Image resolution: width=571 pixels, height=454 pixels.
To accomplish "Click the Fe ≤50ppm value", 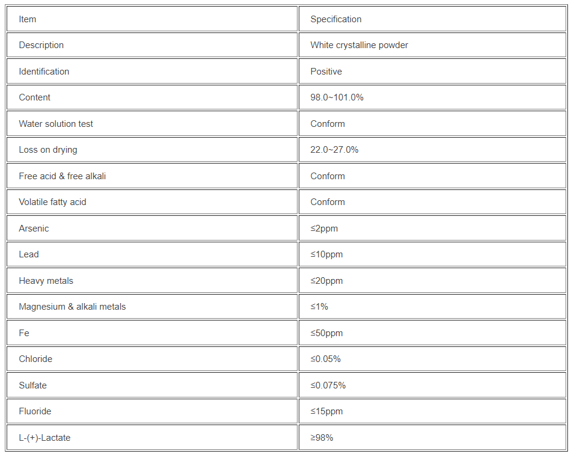I will [326, 333].
